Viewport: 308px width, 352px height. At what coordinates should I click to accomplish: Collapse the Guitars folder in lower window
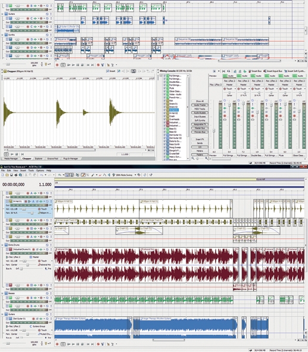[x=3, y=314]
